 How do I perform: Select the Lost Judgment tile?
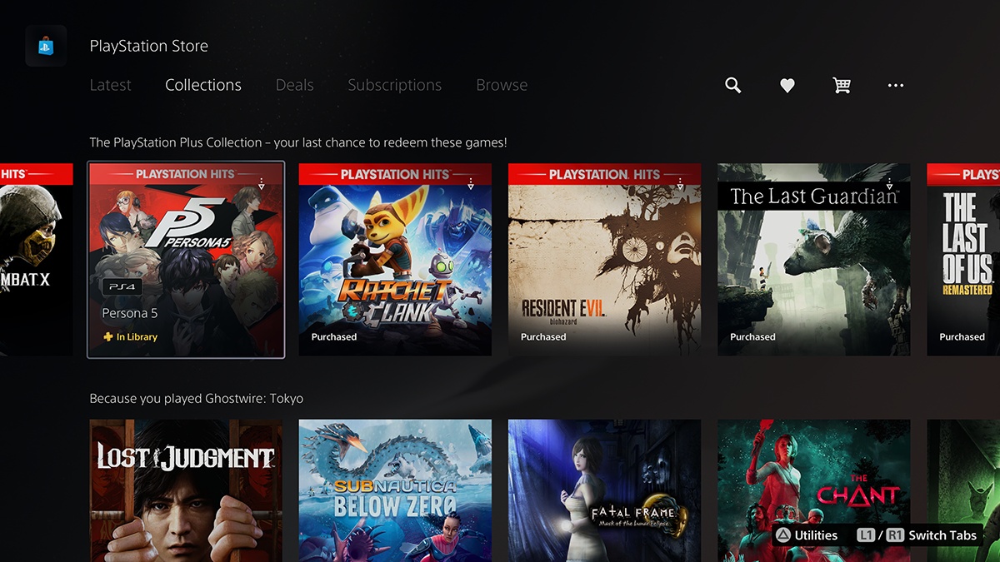click(x=185, y=490)
